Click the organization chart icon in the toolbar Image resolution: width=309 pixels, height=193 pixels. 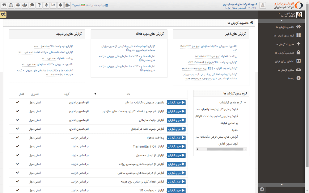point(11,5)
